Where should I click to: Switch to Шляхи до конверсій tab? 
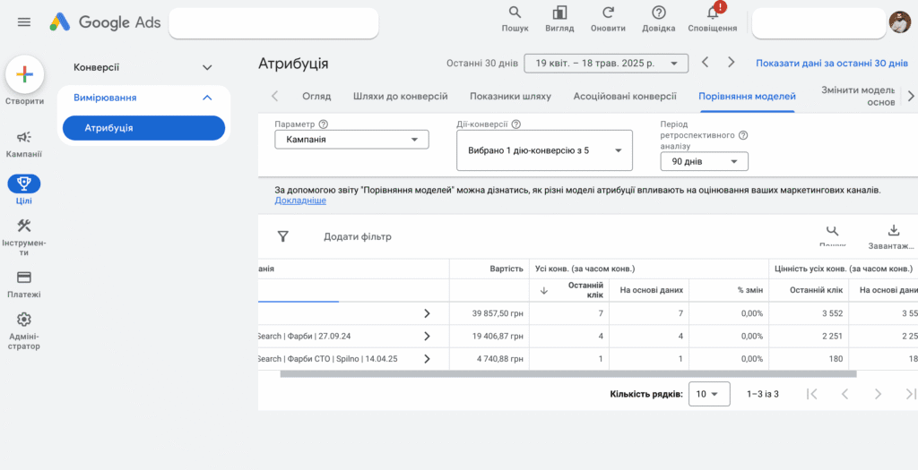pos(401,97)
